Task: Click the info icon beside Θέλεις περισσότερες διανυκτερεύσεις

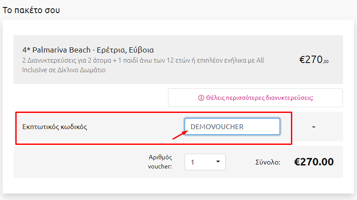Action: pos(201,98)
